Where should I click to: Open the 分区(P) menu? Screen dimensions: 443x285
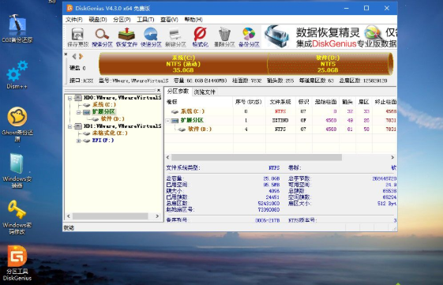[122, 20]
